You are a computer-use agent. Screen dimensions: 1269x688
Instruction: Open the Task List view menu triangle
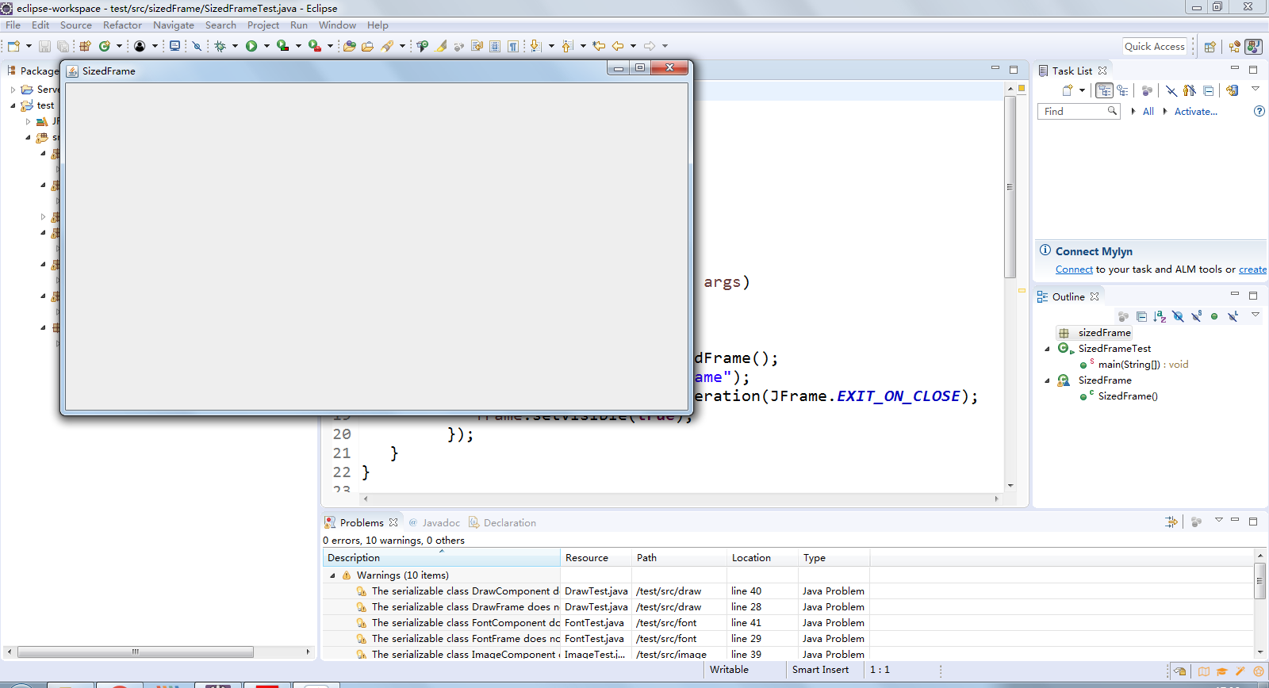1255,89
